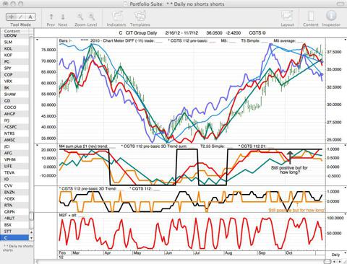
Task: Click the 'M2F + alt' legend label
Action: (x=68, y=215)
